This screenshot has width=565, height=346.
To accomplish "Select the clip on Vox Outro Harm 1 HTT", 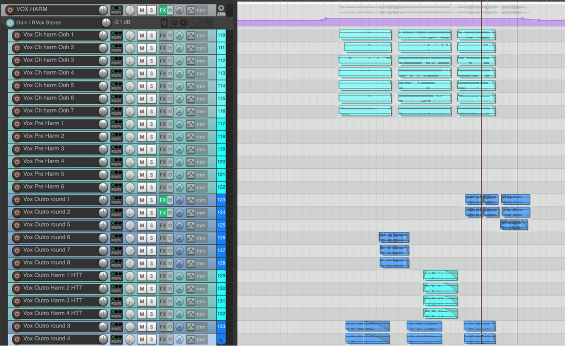I will tap(440, 276).
